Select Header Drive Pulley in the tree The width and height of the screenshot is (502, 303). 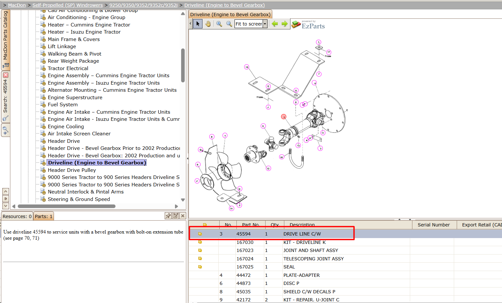coord(72,170)
